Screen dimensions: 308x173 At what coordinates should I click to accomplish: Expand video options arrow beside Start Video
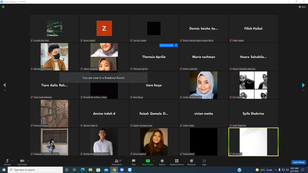click(28, 161)
